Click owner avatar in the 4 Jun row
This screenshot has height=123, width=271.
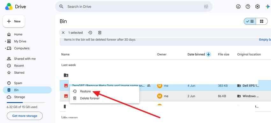tap(159, 85)
